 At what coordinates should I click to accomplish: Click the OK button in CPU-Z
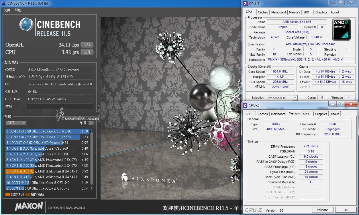346,210
